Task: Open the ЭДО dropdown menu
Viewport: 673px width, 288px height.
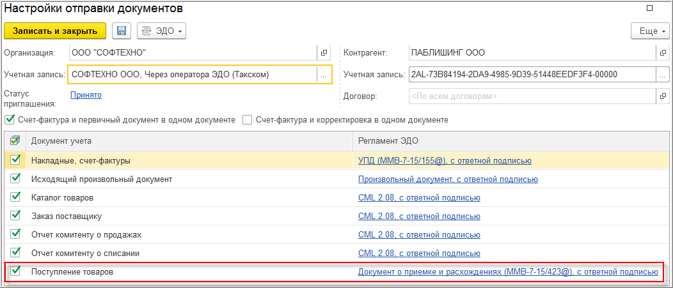Action: [x=161, y=31]
